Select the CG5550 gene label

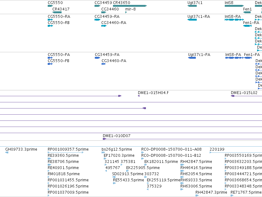(x=55, y=3)
